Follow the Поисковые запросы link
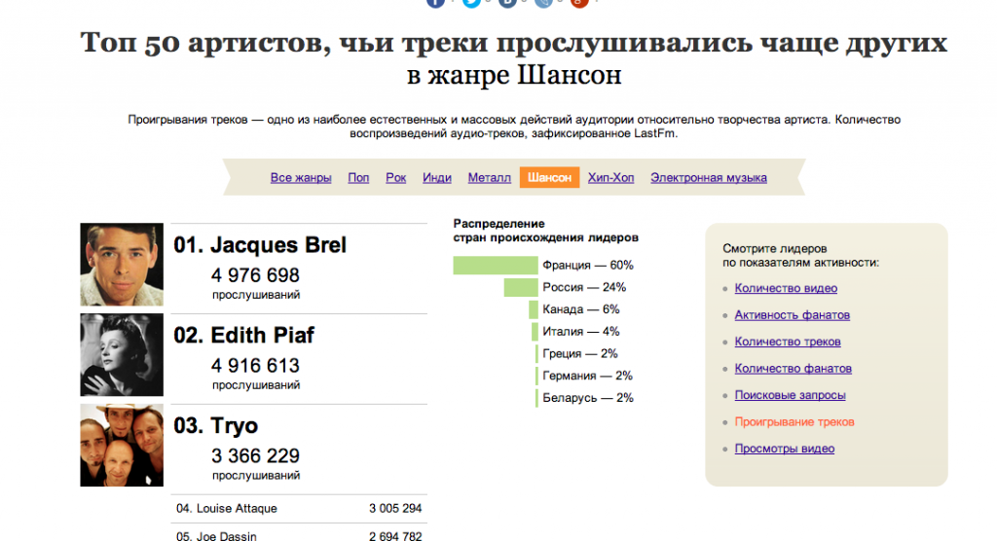997x541 pixels. 790,395
